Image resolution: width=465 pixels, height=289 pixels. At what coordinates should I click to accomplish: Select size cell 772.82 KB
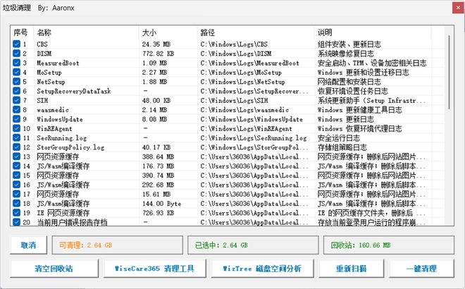pos(158,54)
